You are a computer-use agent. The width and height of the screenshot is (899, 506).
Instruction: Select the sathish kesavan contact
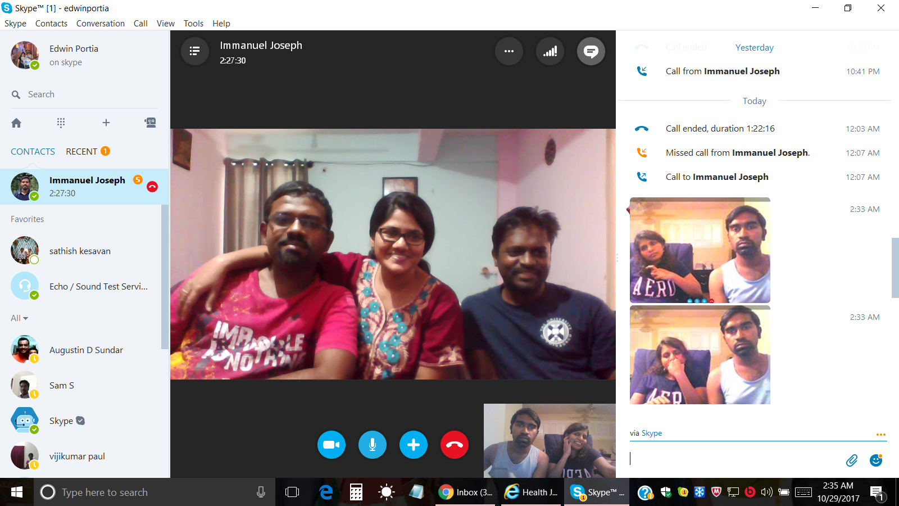coord(80,251)
